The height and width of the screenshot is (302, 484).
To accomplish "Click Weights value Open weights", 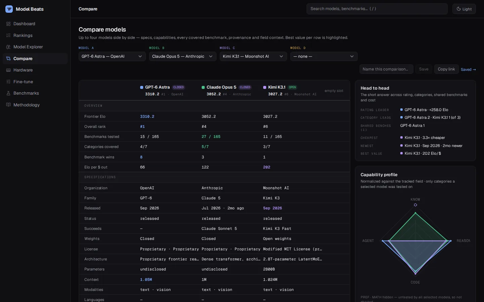I will coord(277,239).
